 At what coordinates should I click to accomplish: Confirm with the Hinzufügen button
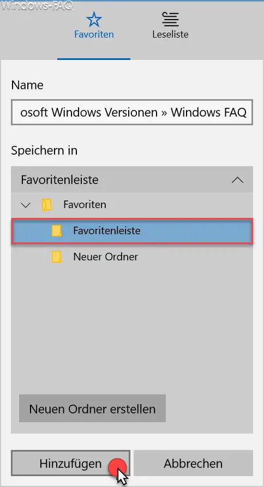point(70,463)
